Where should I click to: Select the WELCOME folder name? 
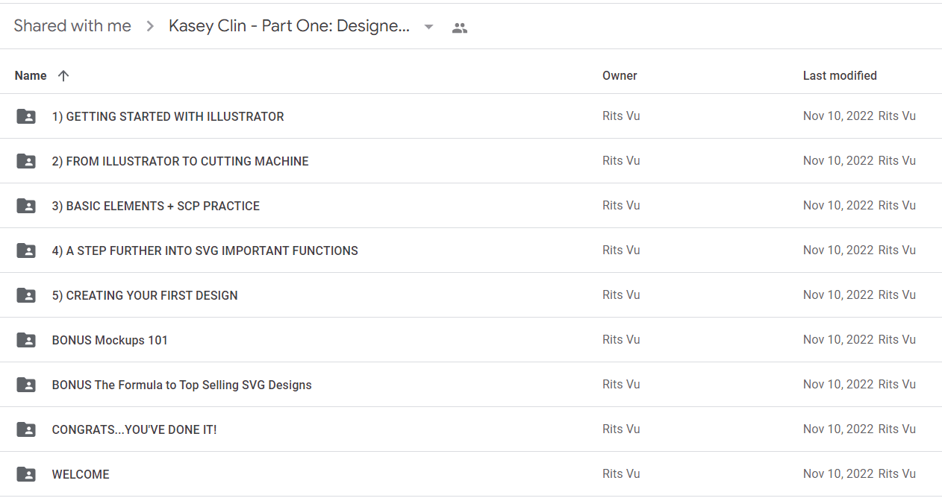[81, 474]
